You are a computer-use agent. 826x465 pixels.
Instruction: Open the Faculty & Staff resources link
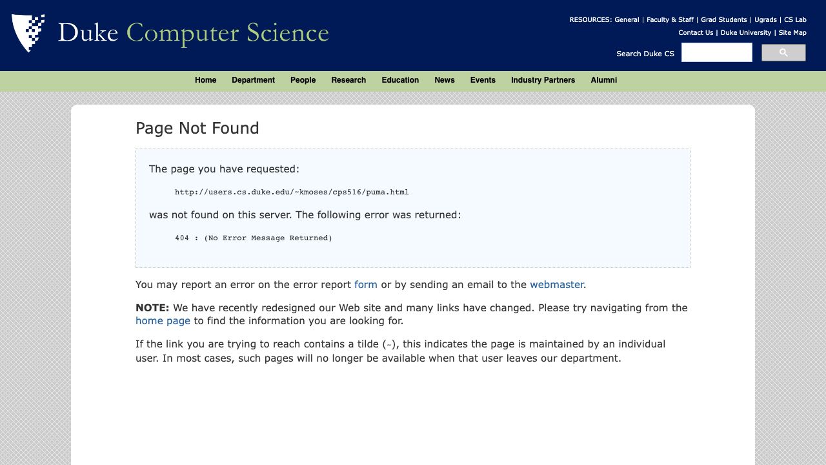click(670, 20)
